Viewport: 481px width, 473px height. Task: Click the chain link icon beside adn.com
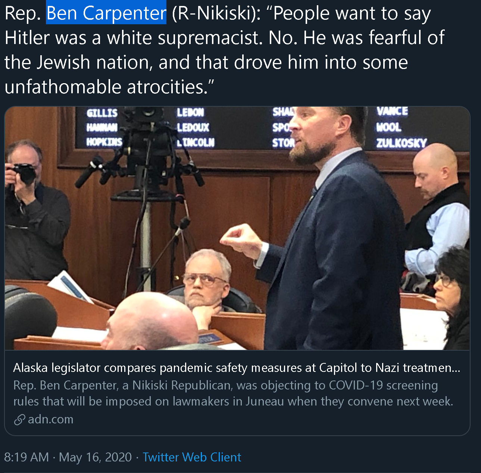click(x=19, y=420)
